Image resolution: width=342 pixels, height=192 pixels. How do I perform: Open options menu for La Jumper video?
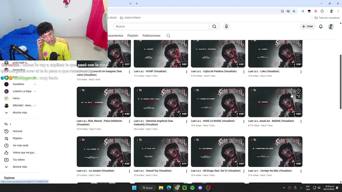[x=129, y=171]
